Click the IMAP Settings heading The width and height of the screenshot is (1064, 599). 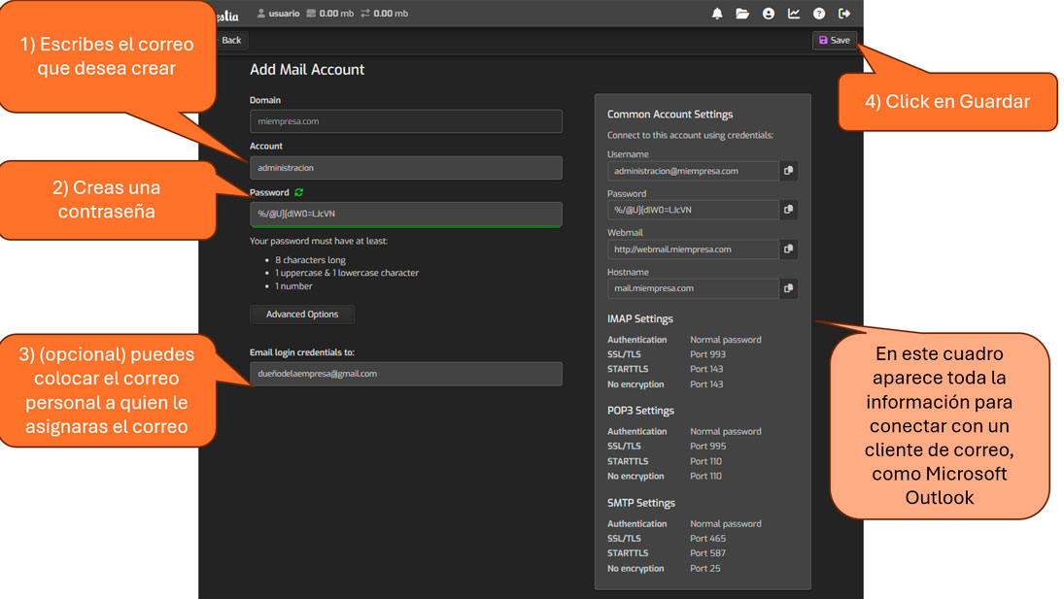[640, 318]
